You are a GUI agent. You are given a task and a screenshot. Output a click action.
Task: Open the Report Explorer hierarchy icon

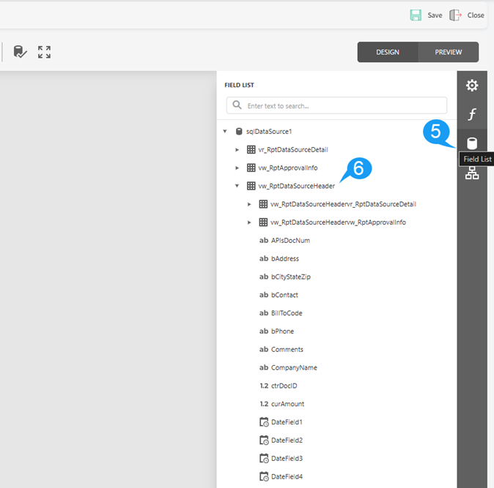pos(472,173)
